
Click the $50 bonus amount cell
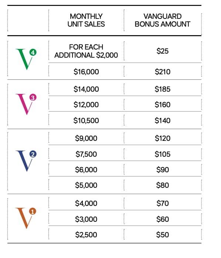163,235
